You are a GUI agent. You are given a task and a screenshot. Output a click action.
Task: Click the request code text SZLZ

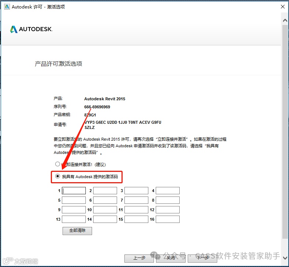[x=89, y=127]
